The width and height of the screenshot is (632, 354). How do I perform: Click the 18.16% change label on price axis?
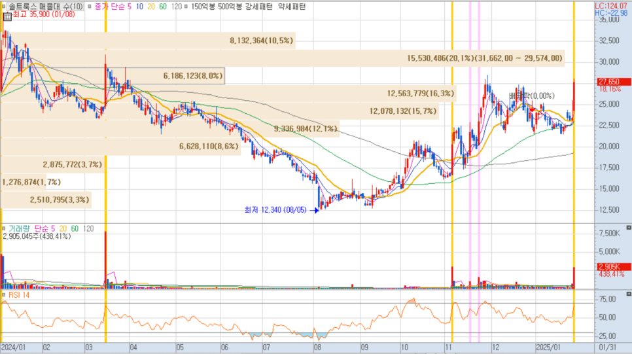[x=610, y=89]
